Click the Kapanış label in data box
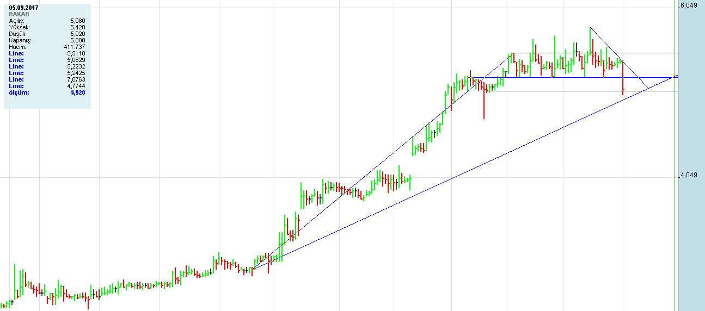 point(20,40)
